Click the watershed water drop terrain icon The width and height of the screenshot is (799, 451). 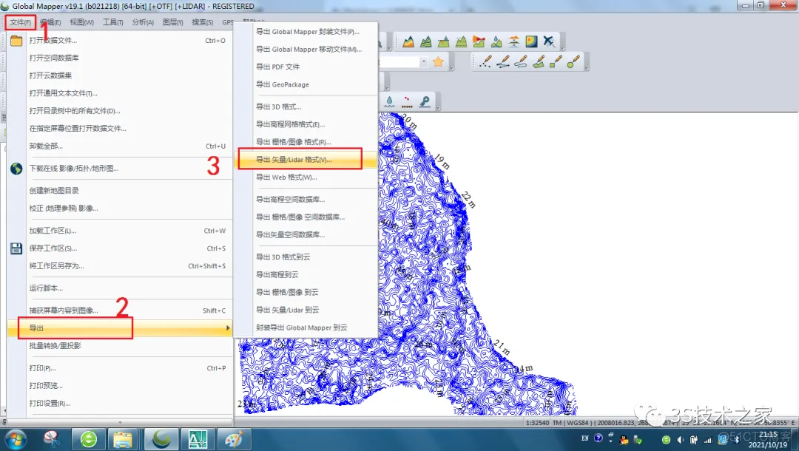point(496,41)
